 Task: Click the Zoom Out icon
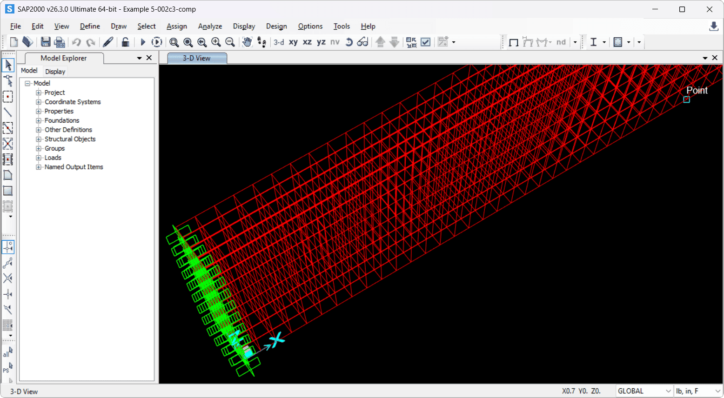click(230, 42)
